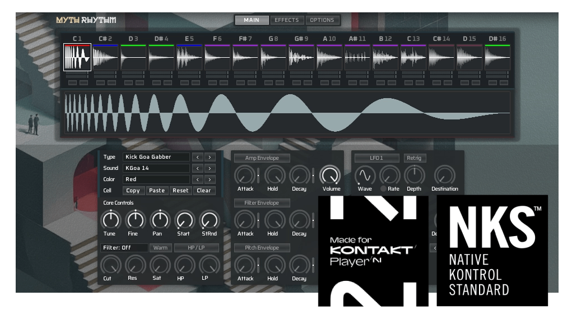Toggle the Filter Envelope button
Image resolution: width=572 pixels, height=314 pixels.
tap(262, 203)
